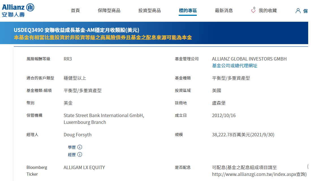
Task: Open 基金公司或總代理網址 link
Action: (x=234, y=66)
